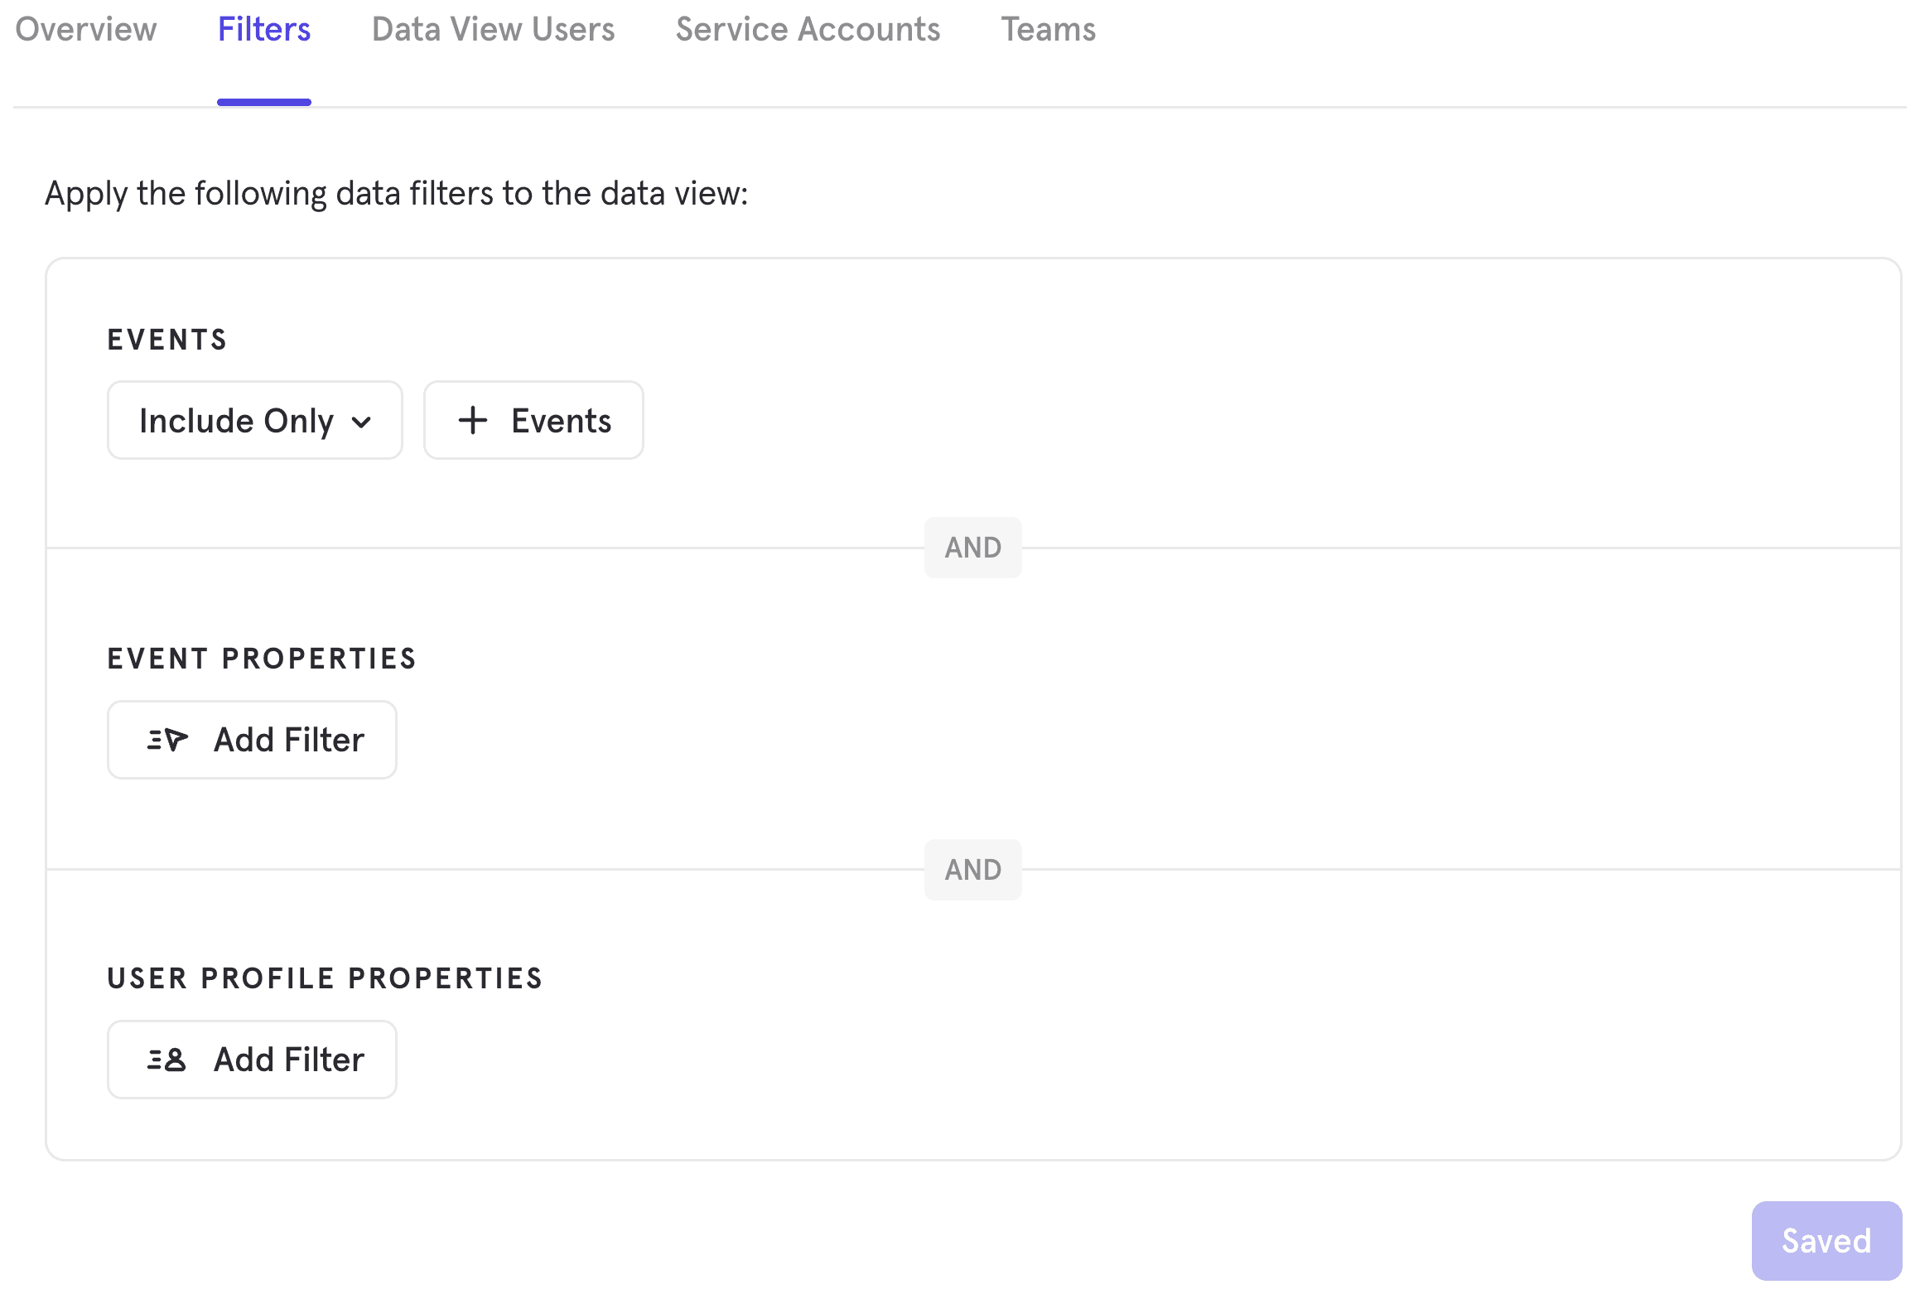Screen dimensions: 1920x1294
Task: Click the person-list icon in User Profile Properties
Action: [167, 1060]
